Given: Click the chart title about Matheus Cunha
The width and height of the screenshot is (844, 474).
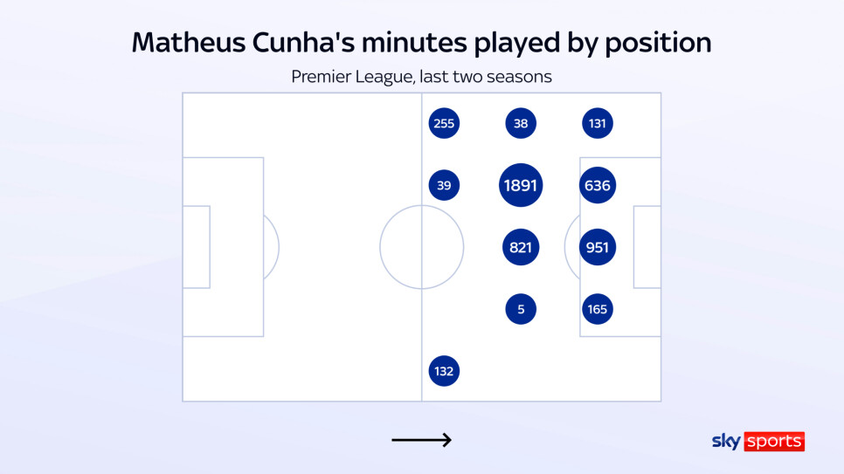Looking at the screenshot, I should 421,43.
